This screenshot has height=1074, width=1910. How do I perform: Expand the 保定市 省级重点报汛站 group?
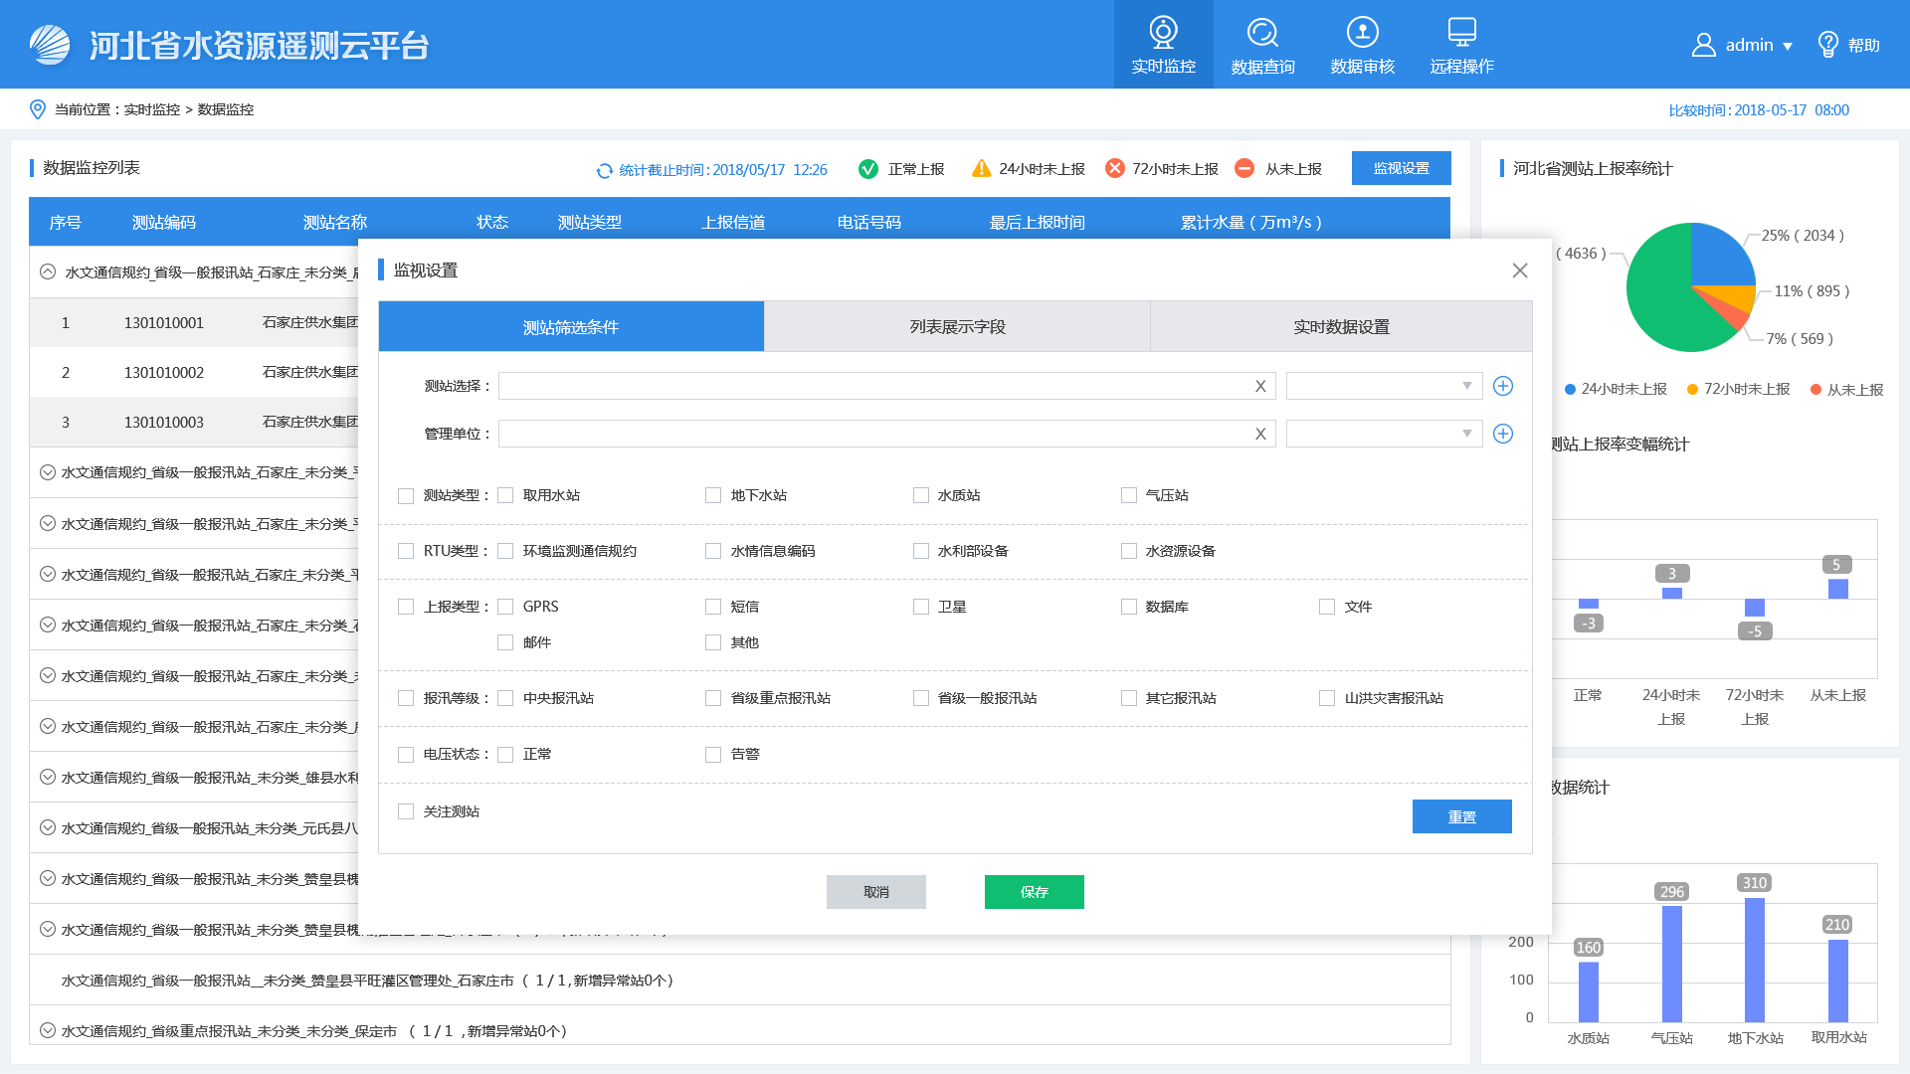click(47, 1030)
